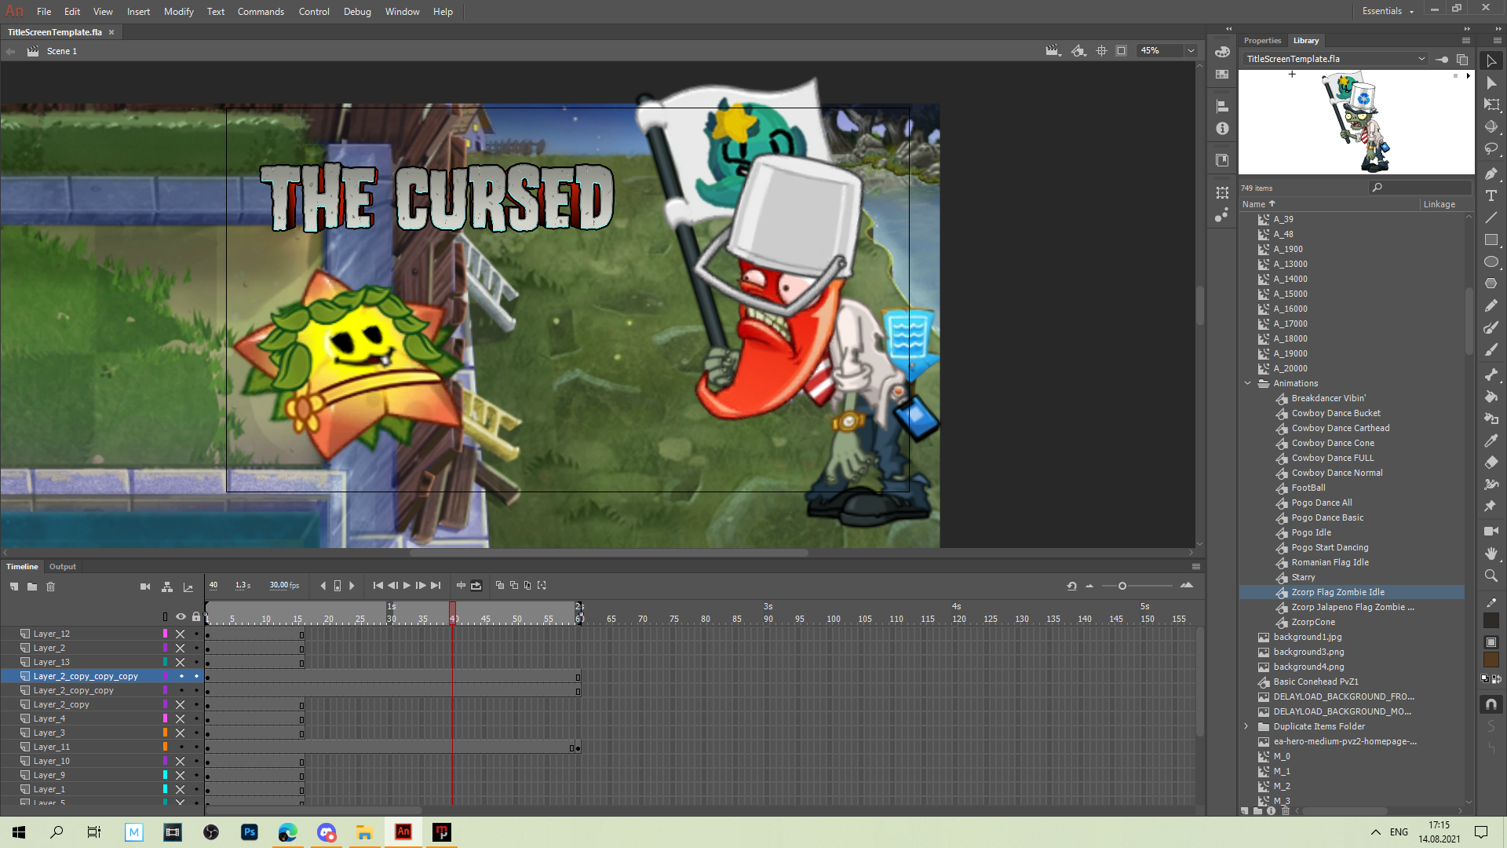Switch to the Properties tab
This screenshot has width=1507, height=848.
pyautogui.click(x=1262, y=41)
